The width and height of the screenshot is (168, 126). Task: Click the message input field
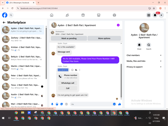coord(91,104)
